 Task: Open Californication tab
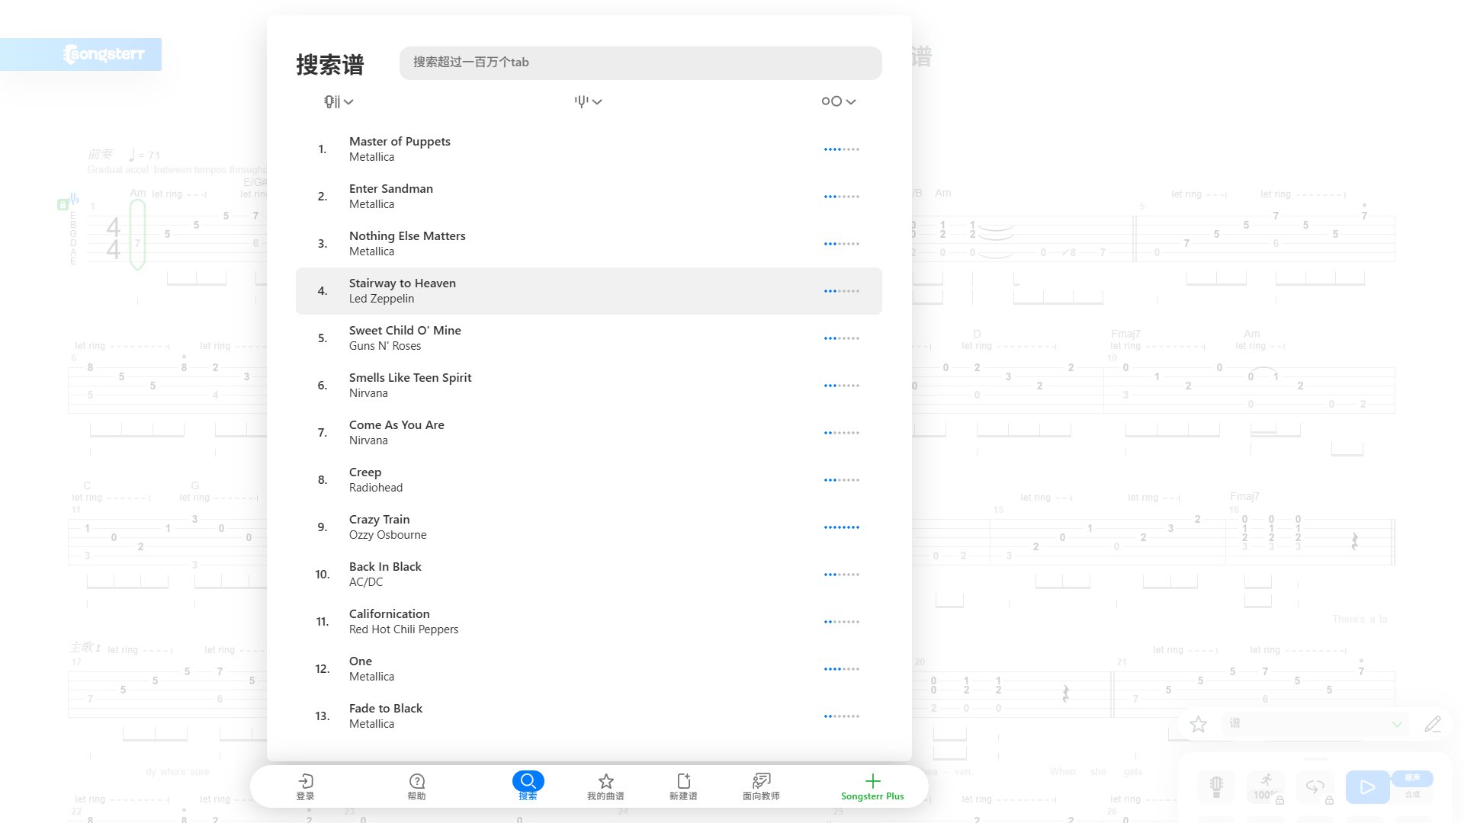(x=589, y=622)
